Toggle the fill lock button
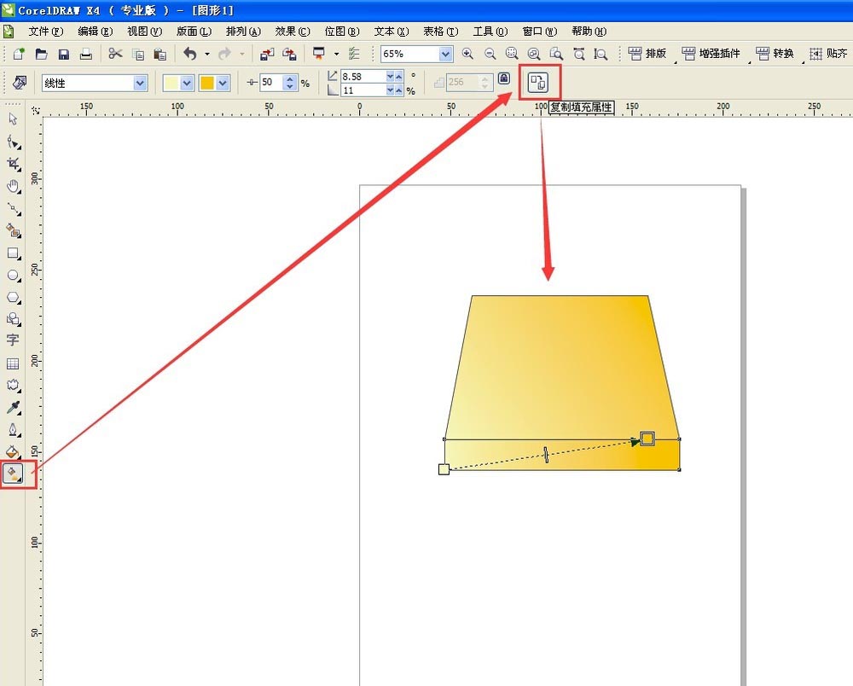The image size is (853, 686). [503, 78]
